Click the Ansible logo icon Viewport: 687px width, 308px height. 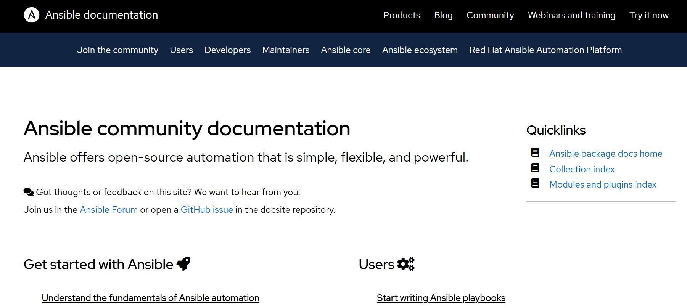point(32,15)
